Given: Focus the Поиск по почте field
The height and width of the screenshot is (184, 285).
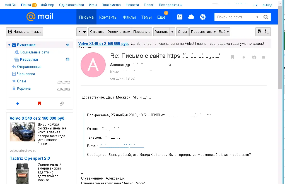Looking at the screenshot, I should pos(235,17).
